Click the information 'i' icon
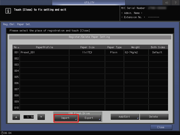 click(8, 11)
